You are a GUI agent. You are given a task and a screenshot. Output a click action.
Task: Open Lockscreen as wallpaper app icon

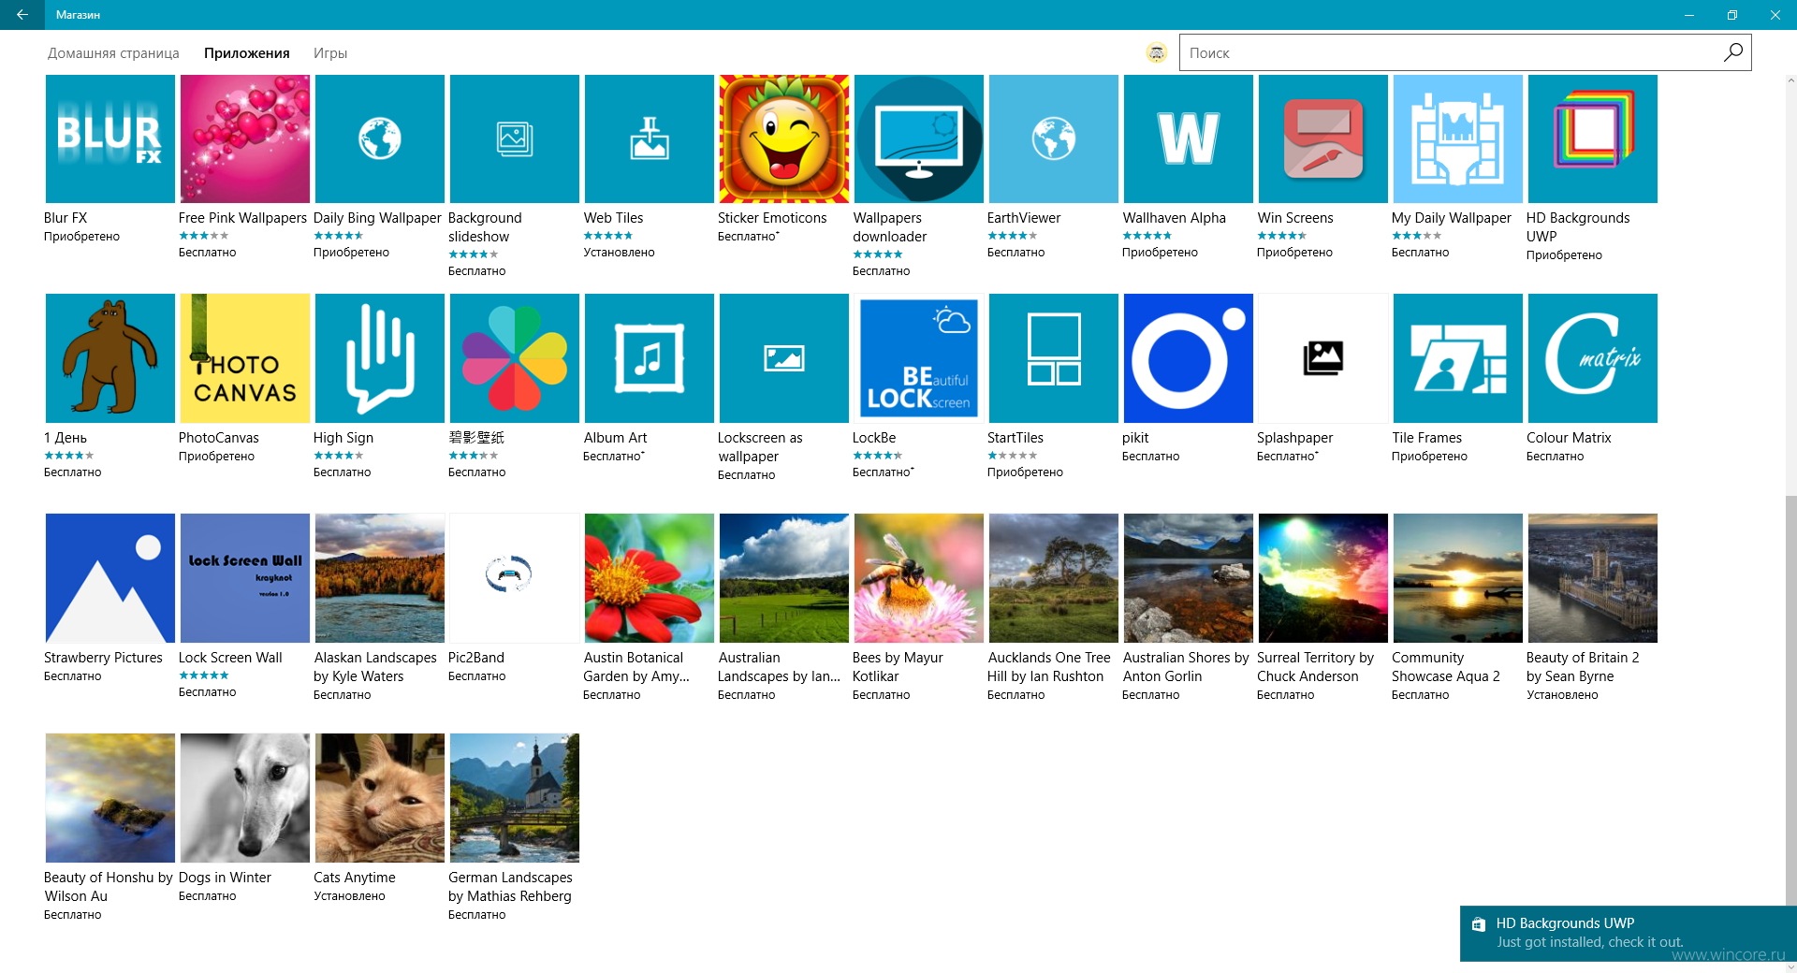coord(784,358)
